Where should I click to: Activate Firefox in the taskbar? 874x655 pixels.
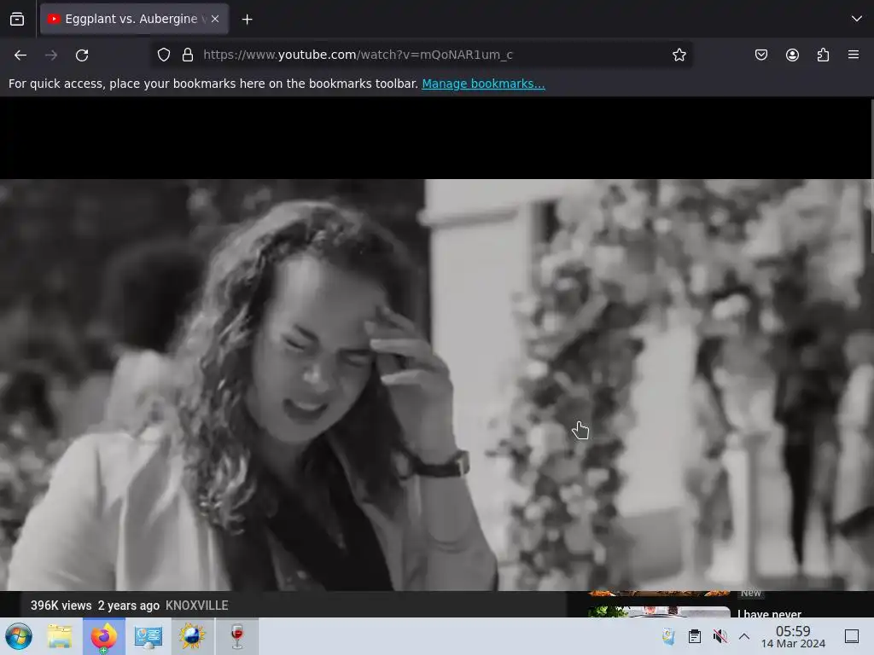[x=104, y=636]
